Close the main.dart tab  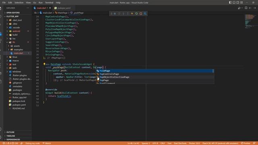click(50, 8)
